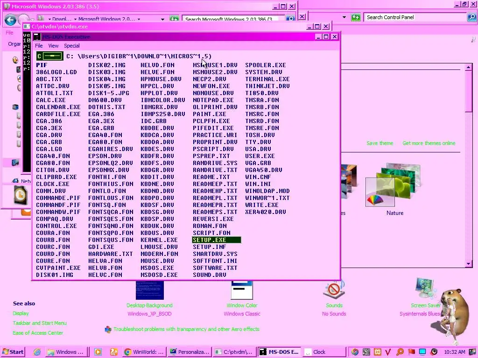The width and height of the screenshot is (478, 358).
Task: Select SPOOLER.EXE in file list
Action: tap(266, 65)
